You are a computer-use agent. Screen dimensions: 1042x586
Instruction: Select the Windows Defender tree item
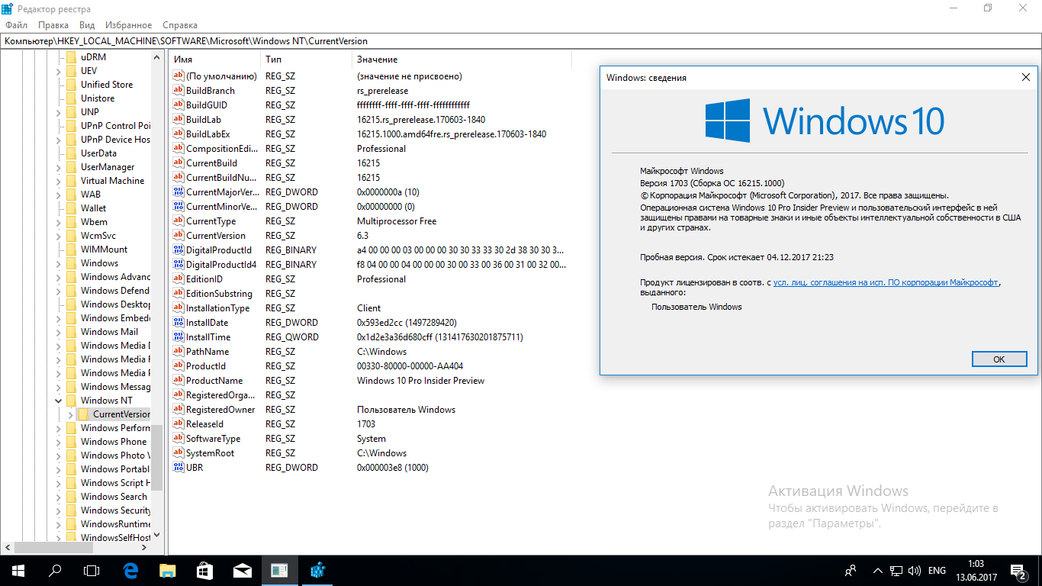(x=115, y=291)
